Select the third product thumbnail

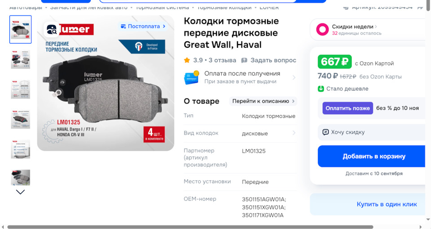(x=20, y=89)
